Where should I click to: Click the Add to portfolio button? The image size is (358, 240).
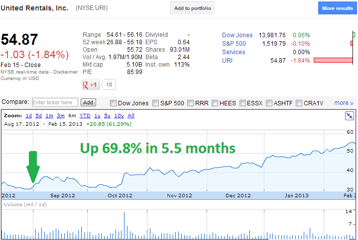[x=193, y=8]
